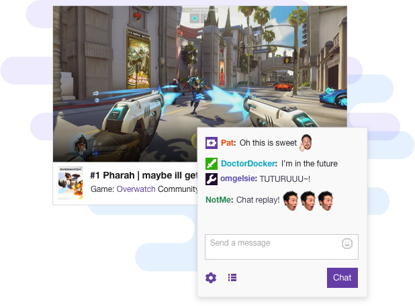This screenshot has height=306, width=415.
Task: Click the last emote after Chat replay
Action: pyautogui.click(x=325, y=201)
